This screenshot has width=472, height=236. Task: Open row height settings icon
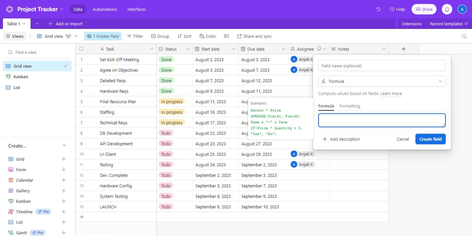coord(226,36)
